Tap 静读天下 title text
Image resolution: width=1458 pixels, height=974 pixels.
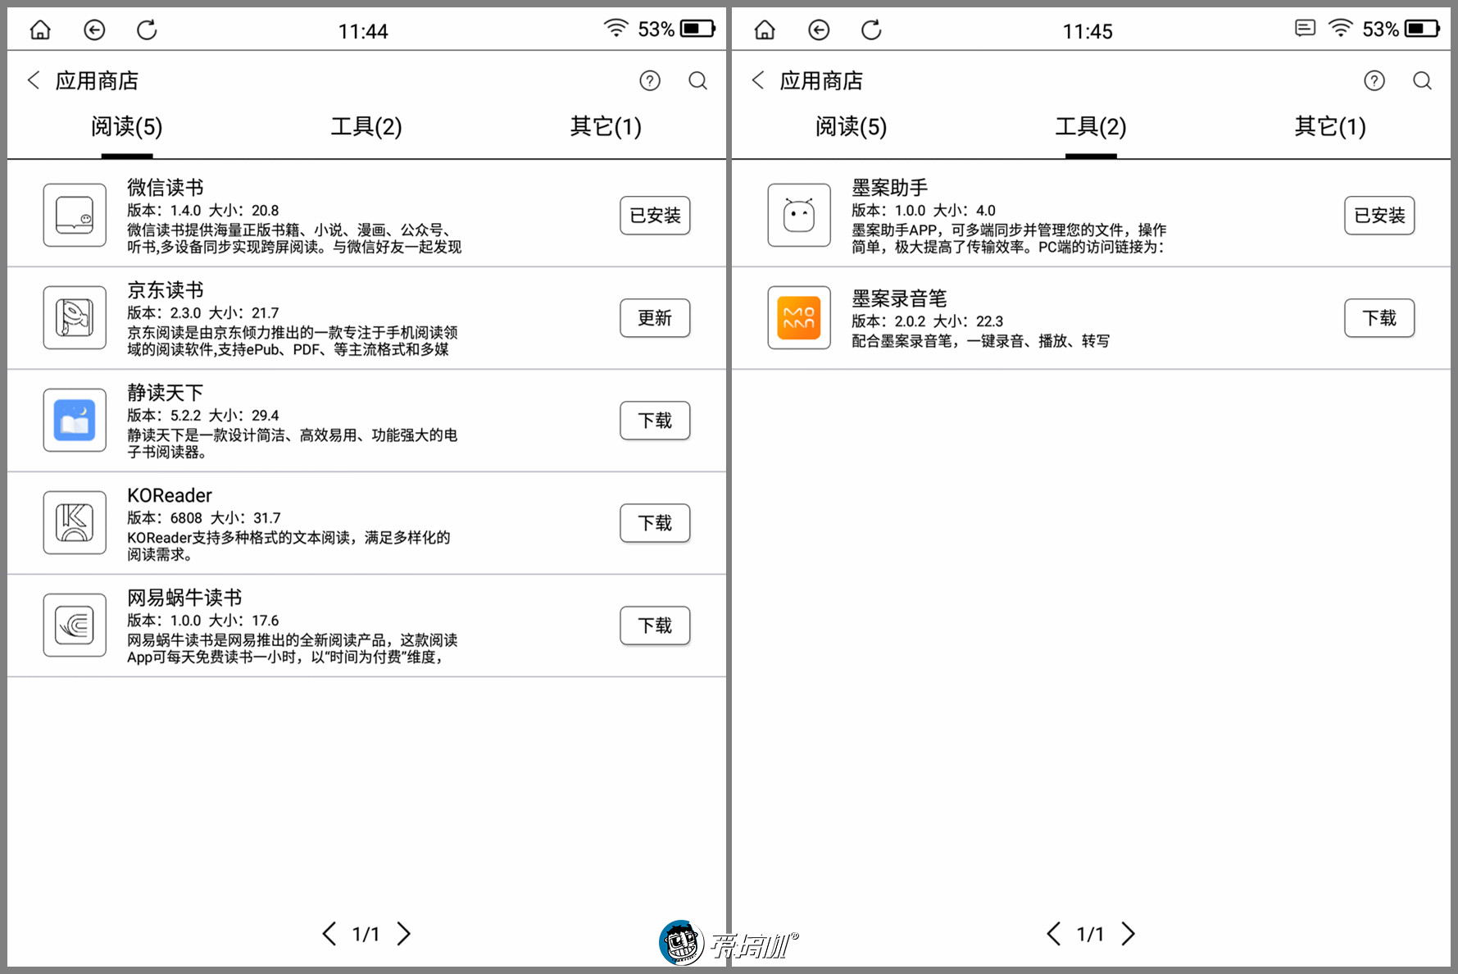coord(166,393)
